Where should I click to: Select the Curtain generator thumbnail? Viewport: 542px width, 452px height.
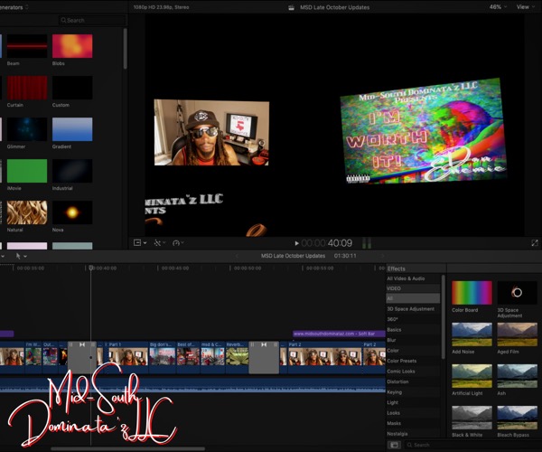(x=27, y=88)
